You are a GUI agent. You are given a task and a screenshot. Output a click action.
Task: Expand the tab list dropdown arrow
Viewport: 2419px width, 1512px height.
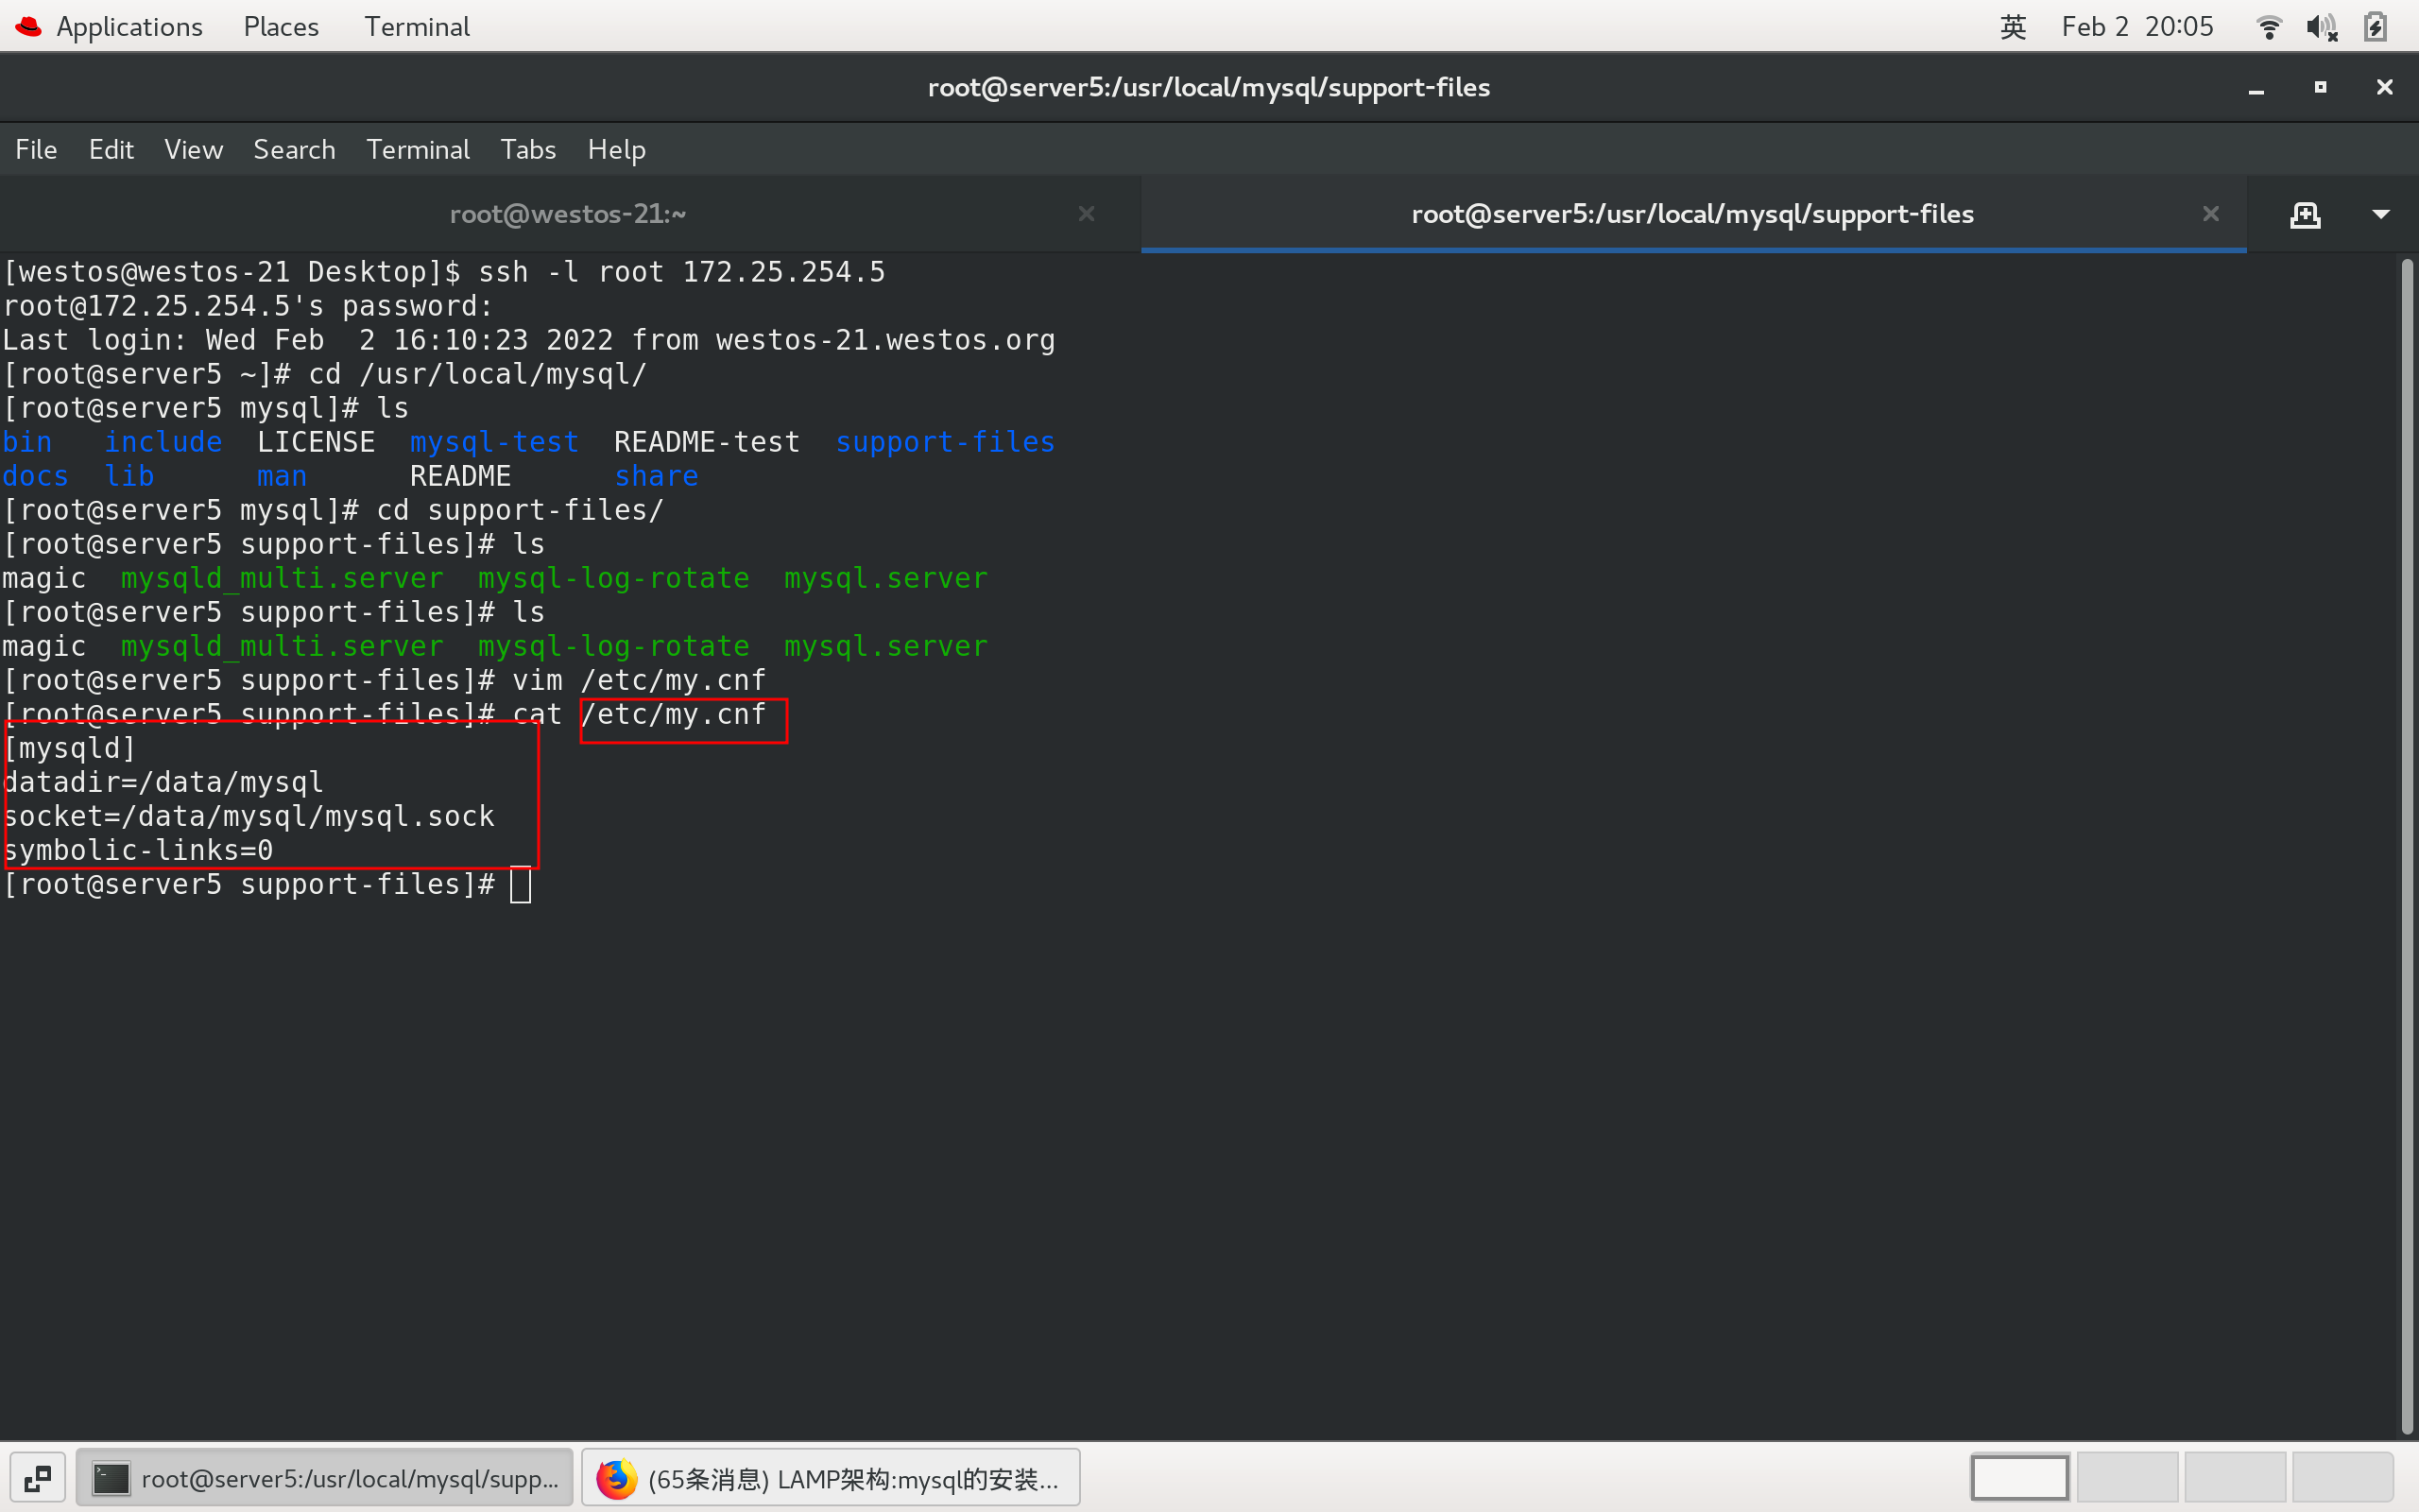2381,215
